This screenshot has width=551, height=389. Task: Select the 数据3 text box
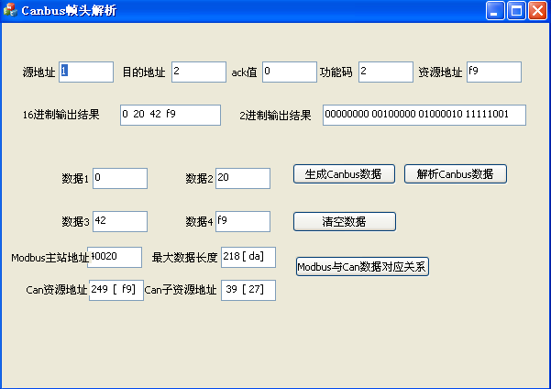tap(119, 221)
